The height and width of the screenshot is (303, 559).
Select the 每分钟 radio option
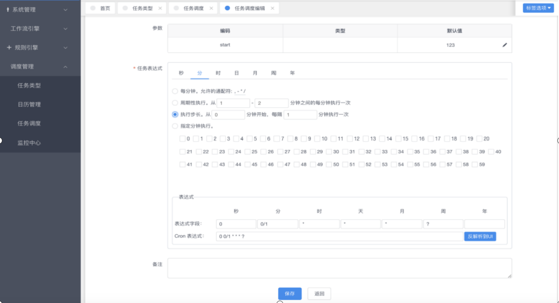click(x=175, y=91)
